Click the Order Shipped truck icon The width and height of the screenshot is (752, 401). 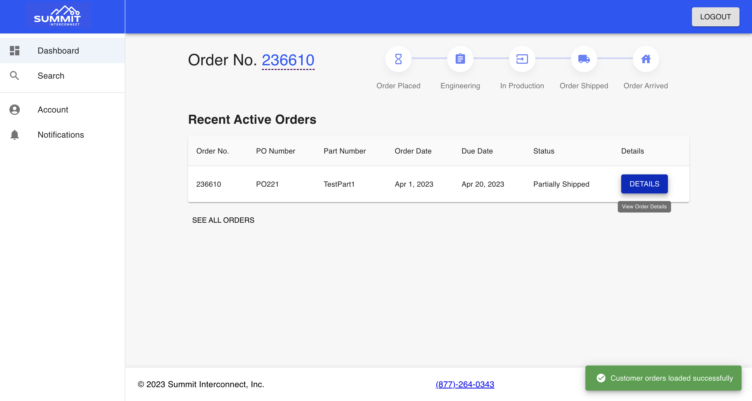click(x=584, y=59)
